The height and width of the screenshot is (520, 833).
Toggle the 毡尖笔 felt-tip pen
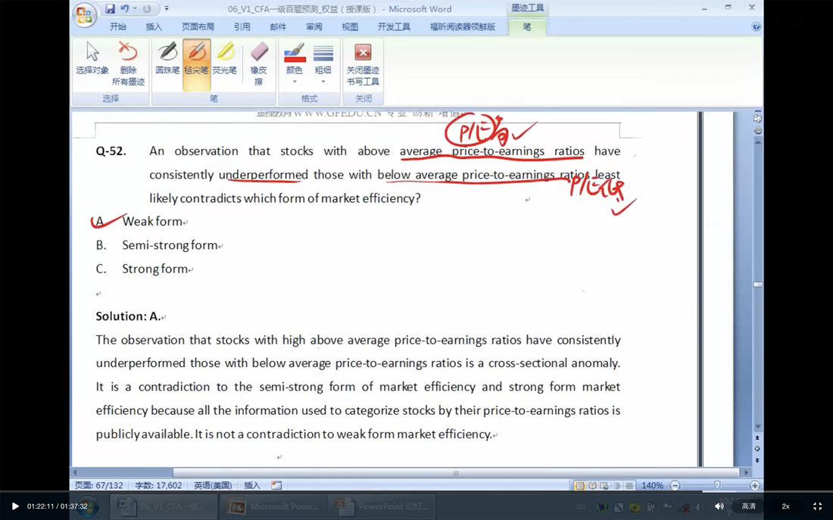pos(196,64)
